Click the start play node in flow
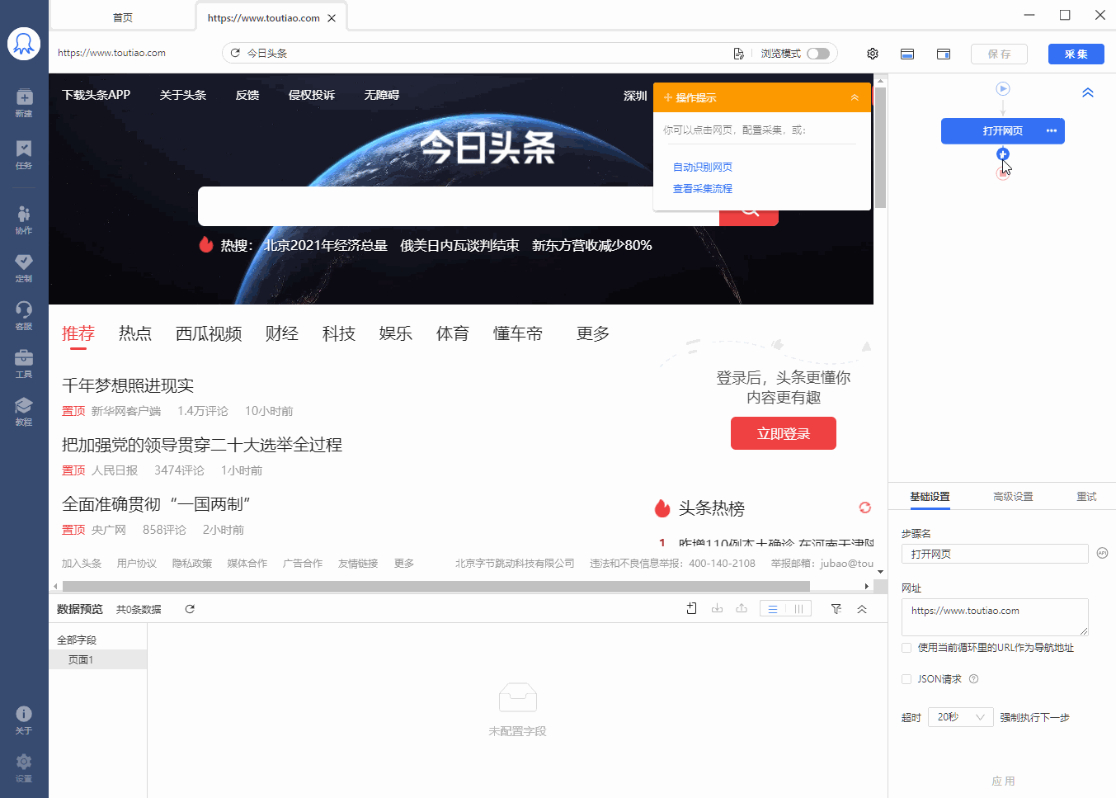 (1003, 88)
